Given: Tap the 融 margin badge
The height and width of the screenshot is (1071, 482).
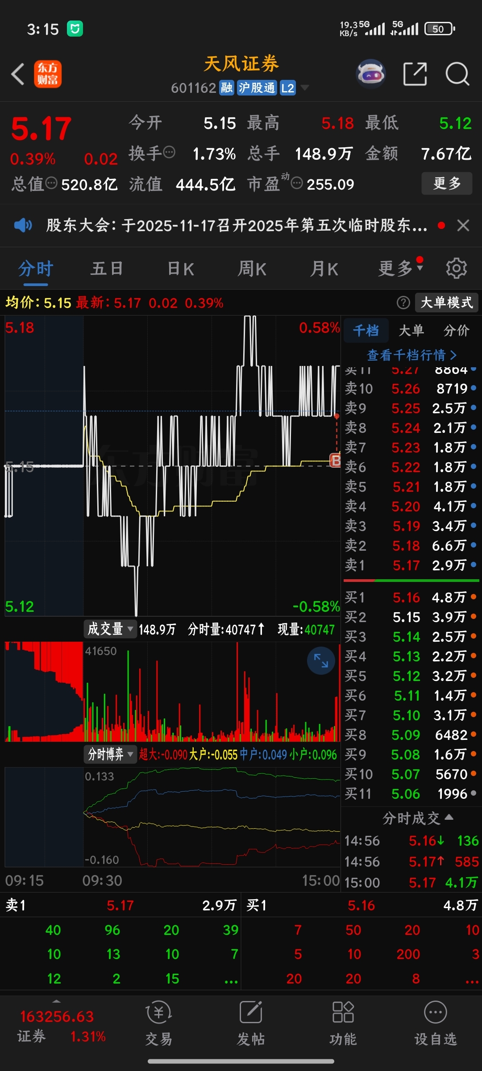Looking at the screenshot, I should point(227,87).
